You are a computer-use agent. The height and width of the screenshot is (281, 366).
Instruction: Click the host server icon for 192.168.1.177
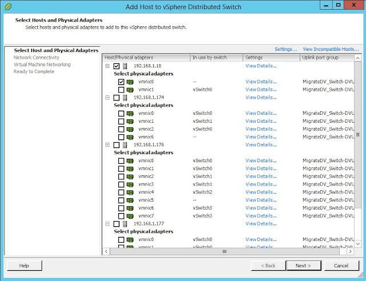point(125,224)
